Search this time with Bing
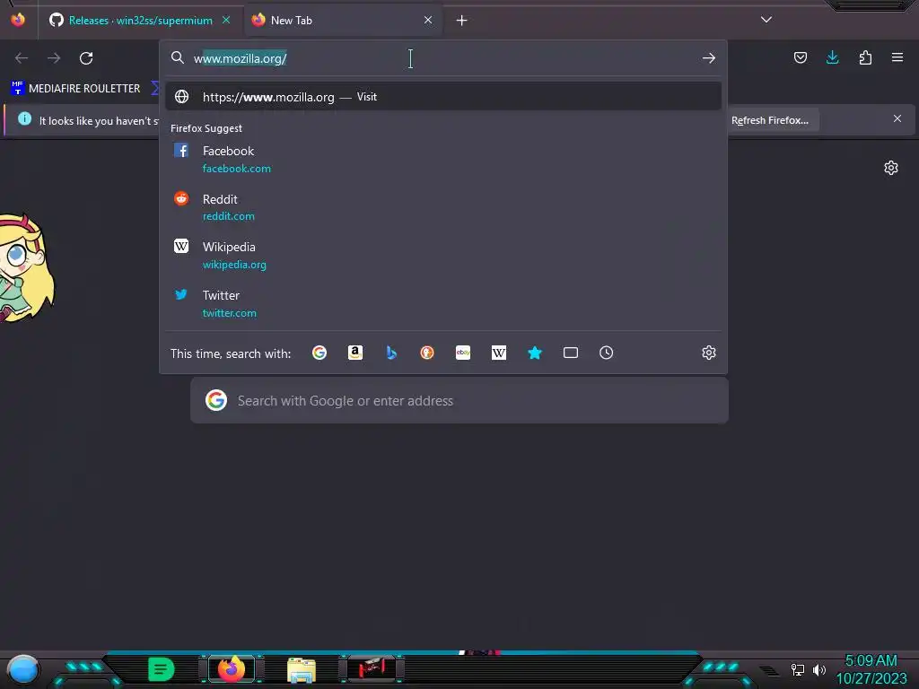 pyautogui.click(x=391, y=353)
